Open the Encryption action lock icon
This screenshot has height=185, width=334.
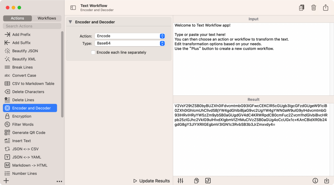(x=7, y=116)
